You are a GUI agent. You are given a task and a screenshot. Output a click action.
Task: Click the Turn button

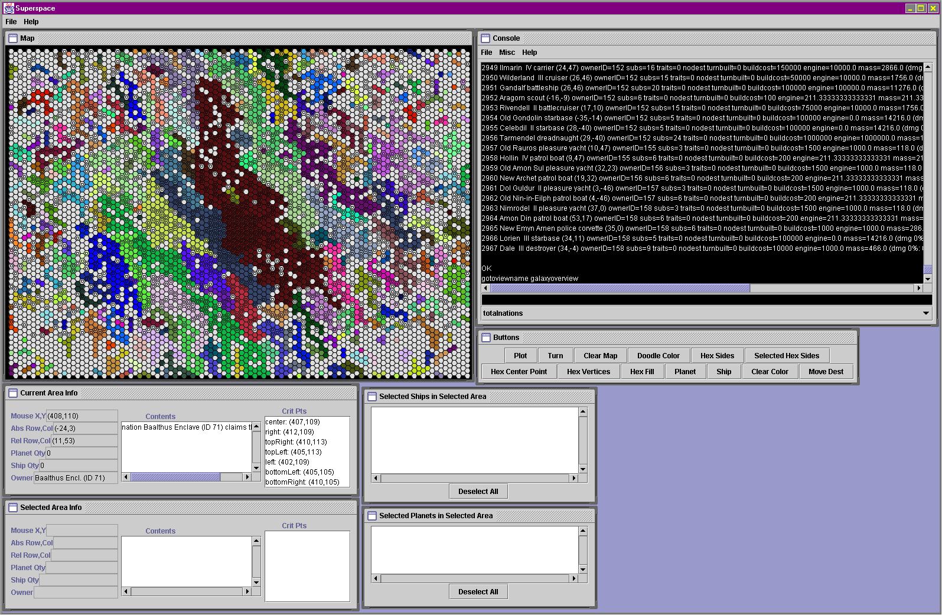tap(555, 356)
